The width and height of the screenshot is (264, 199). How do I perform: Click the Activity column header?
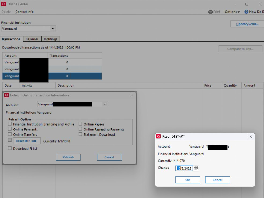point(38,85)
